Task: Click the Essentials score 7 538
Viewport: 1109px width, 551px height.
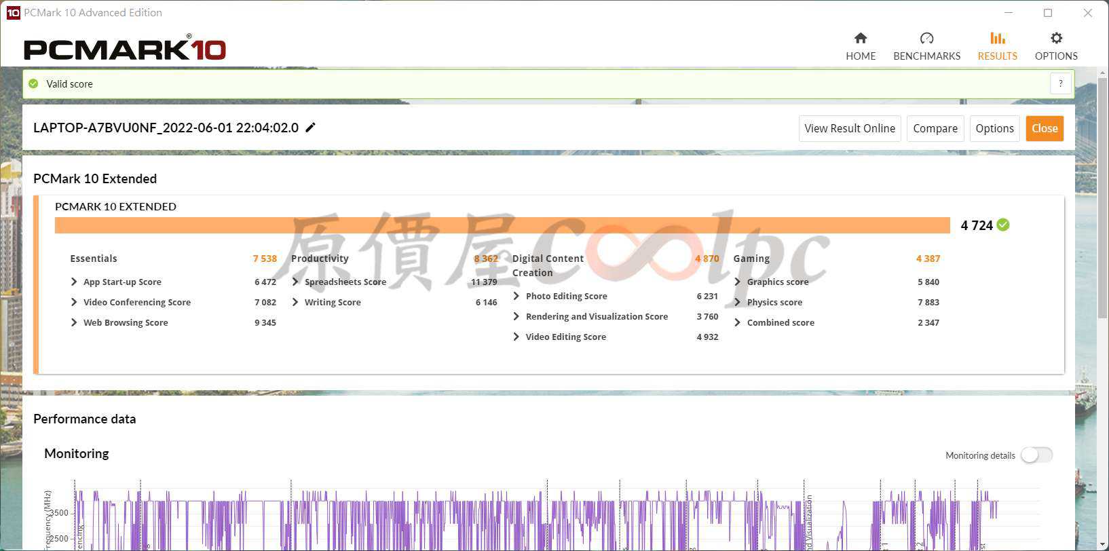Action: (x=265, y=259)
